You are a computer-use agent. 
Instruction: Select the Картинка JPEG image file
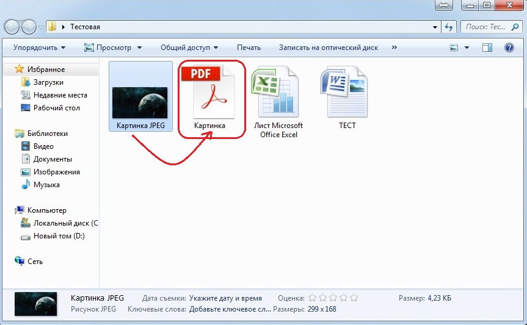click(x=140, y=96)
